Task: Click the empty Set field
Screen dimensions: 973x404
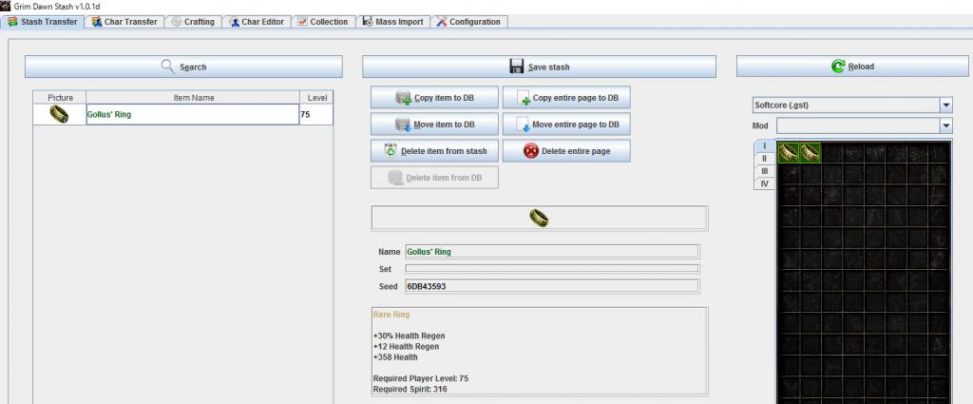Action: tap(552, 269)
